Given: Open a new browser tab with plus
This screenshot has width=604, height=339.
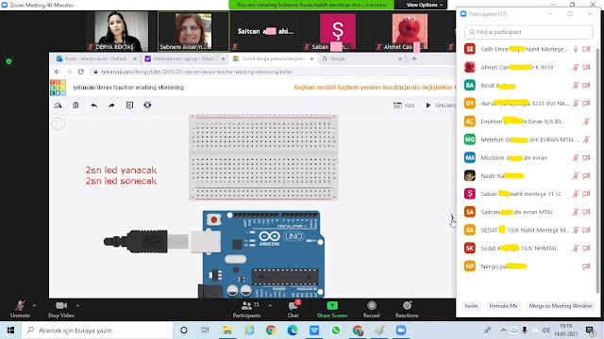Looking at the screenshot, I should pos(414,58).
